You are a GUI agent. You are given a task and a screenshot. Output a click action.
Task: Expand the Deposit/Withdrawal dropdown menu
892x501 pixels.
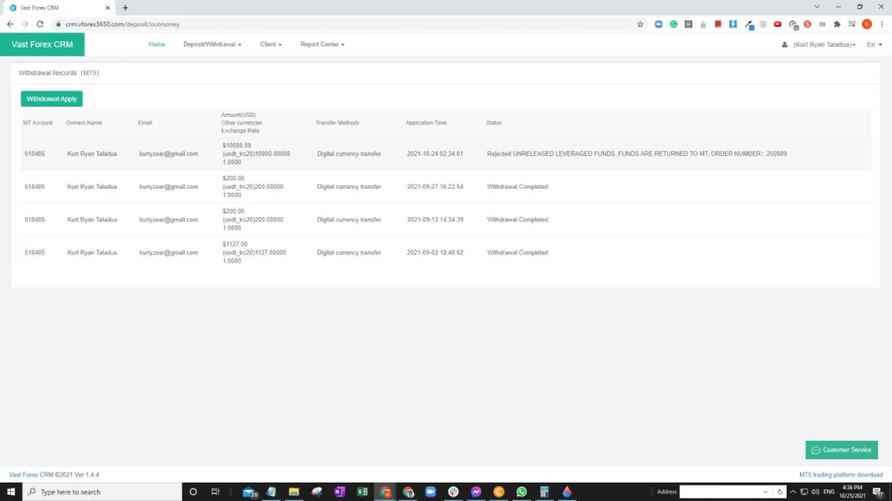click(212, 44)
